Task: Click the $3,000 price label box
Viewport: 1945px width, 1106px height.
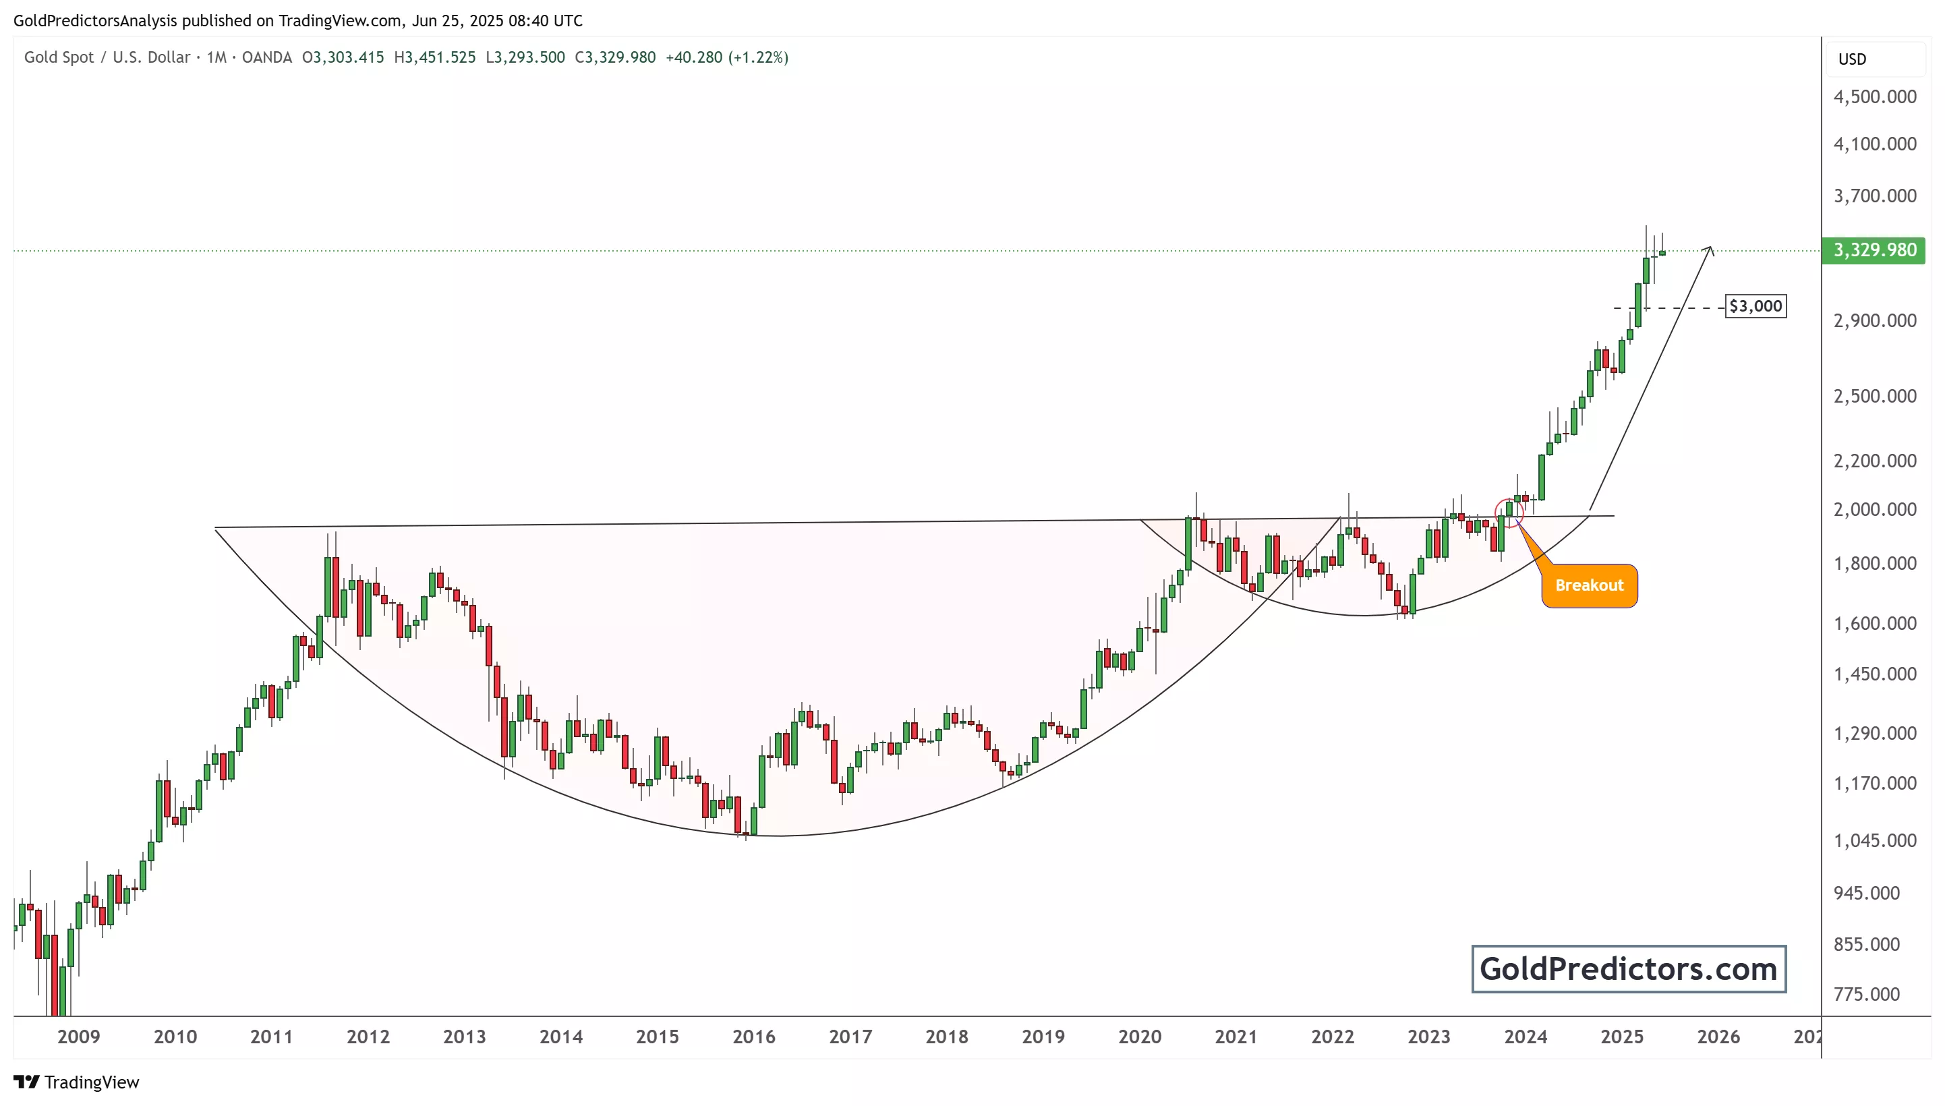Action: point(1755,306)
